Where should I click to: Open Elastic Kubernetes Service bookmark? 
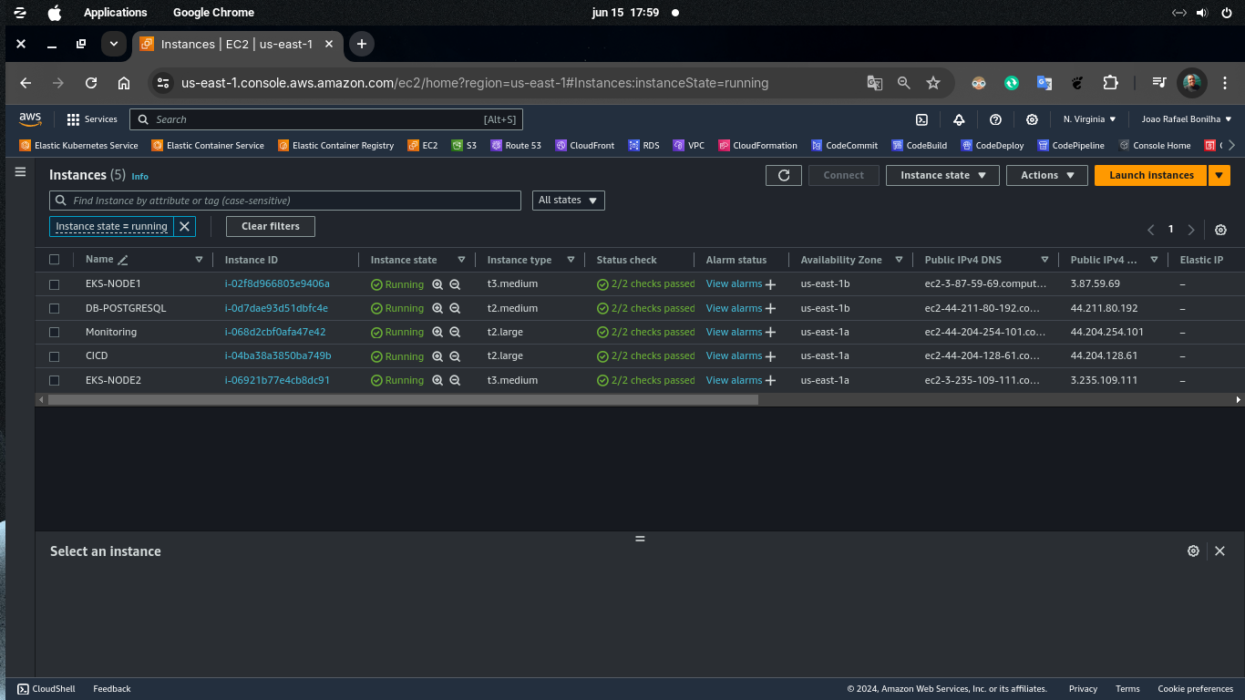(78, 146)
